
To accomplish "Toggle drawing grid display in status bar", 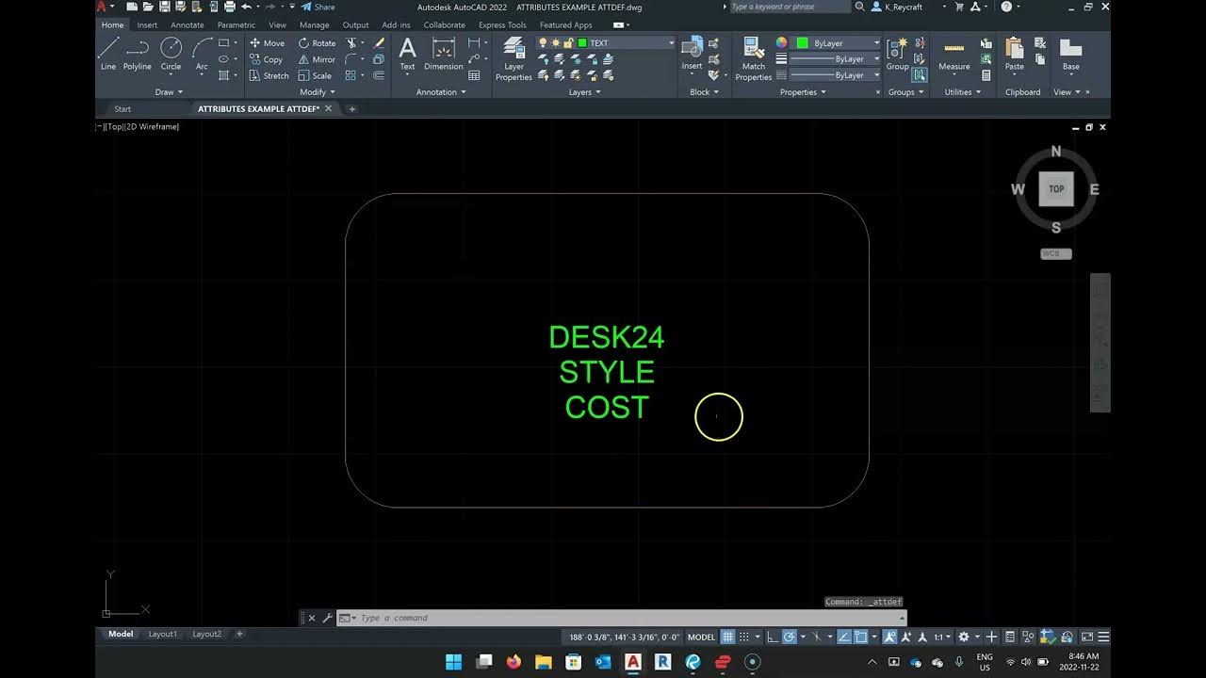I will click(x=727, y=637).
